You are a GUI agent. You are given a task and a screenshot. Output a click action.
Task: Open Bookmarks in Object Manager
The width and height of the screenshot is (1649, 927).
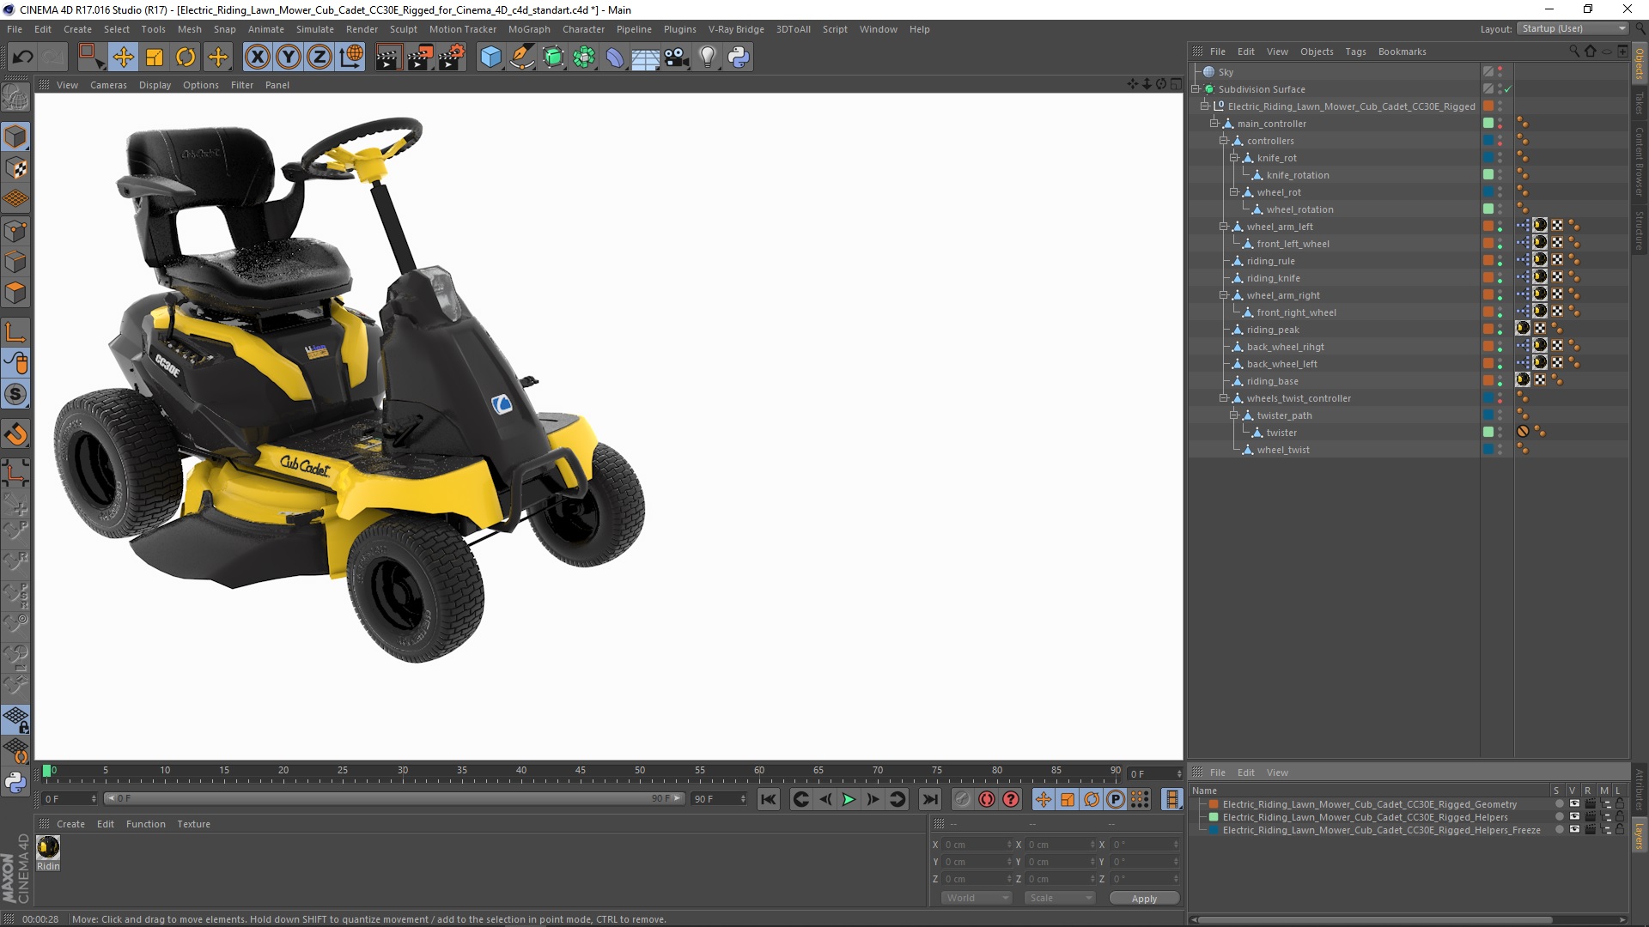1402,51
